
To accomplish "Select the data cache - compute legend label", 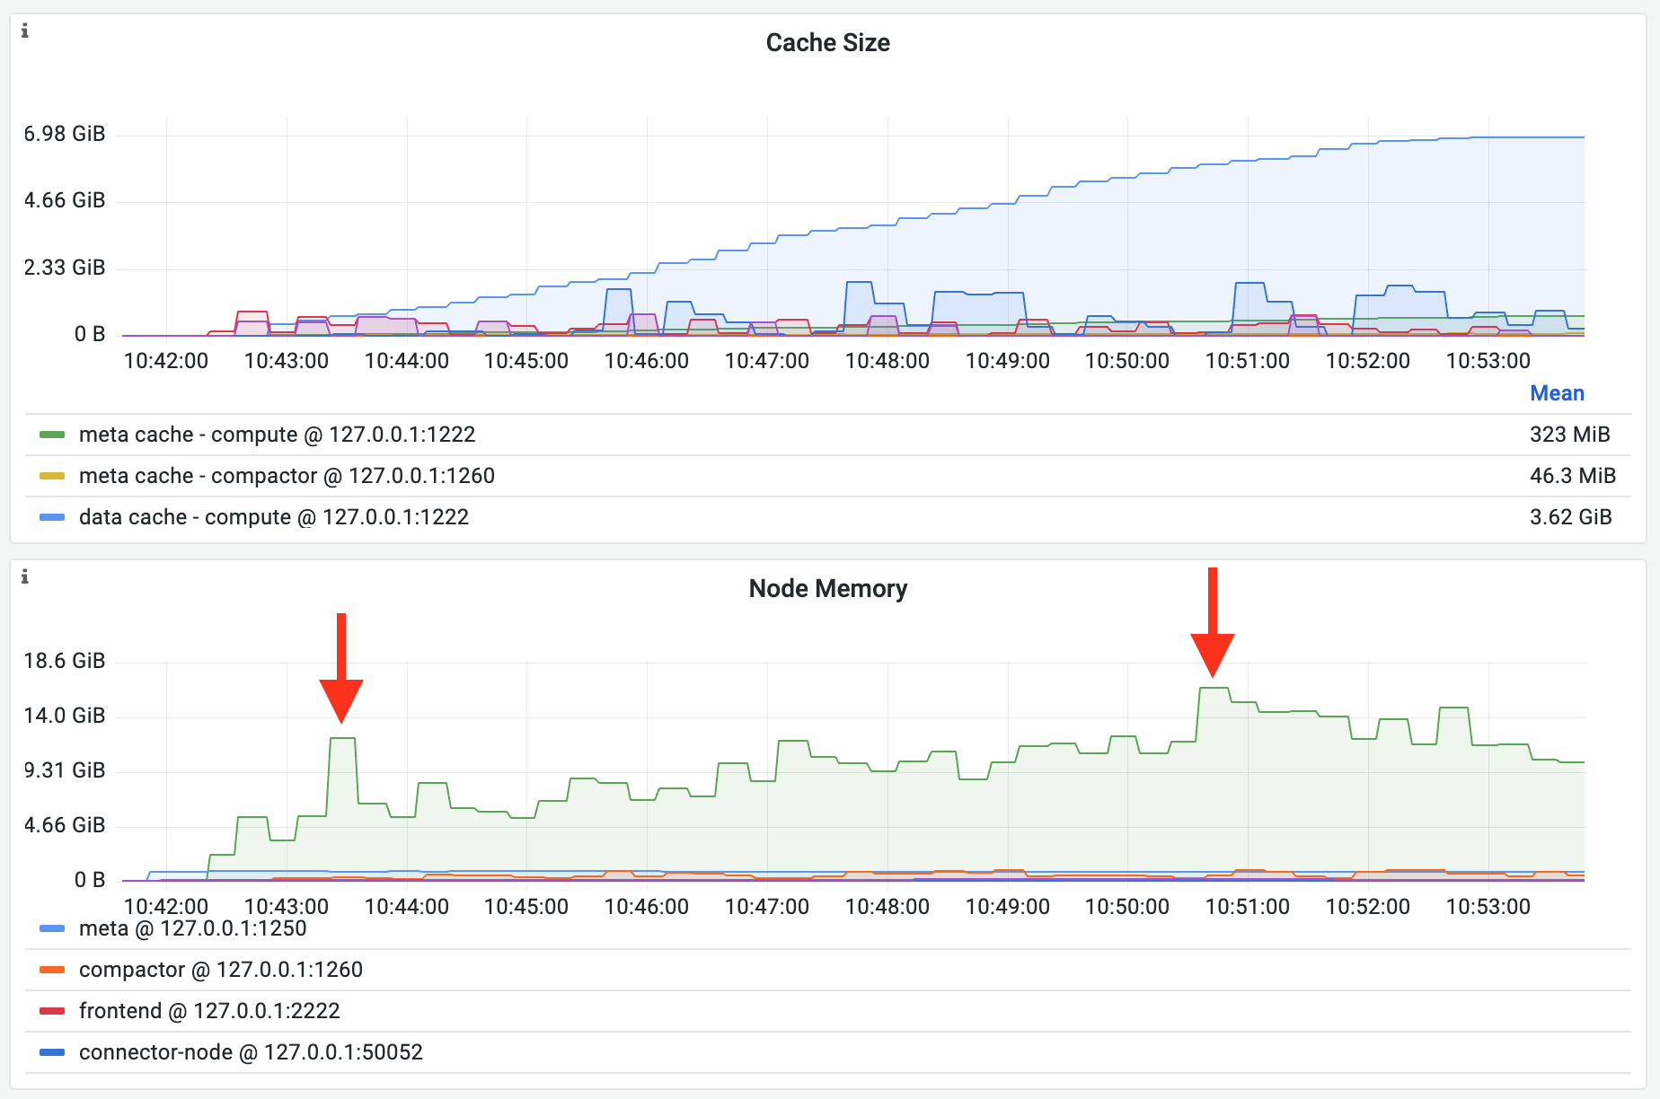I will (x=273, y=517).
